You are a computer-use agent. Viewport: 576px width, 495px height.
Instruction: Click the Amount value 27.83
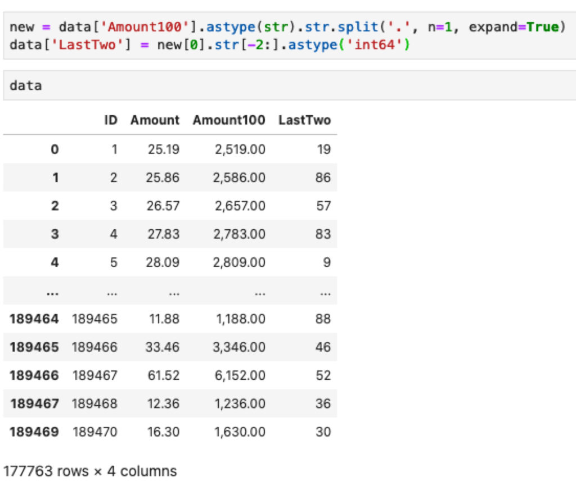(x=164, y=234)
